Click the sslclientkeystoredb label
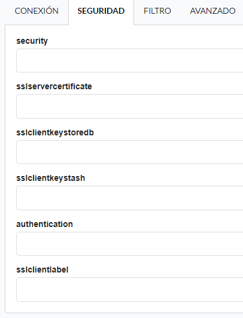Image resolution: width=243 pixels, height=318 pixels. pos(55,132)
